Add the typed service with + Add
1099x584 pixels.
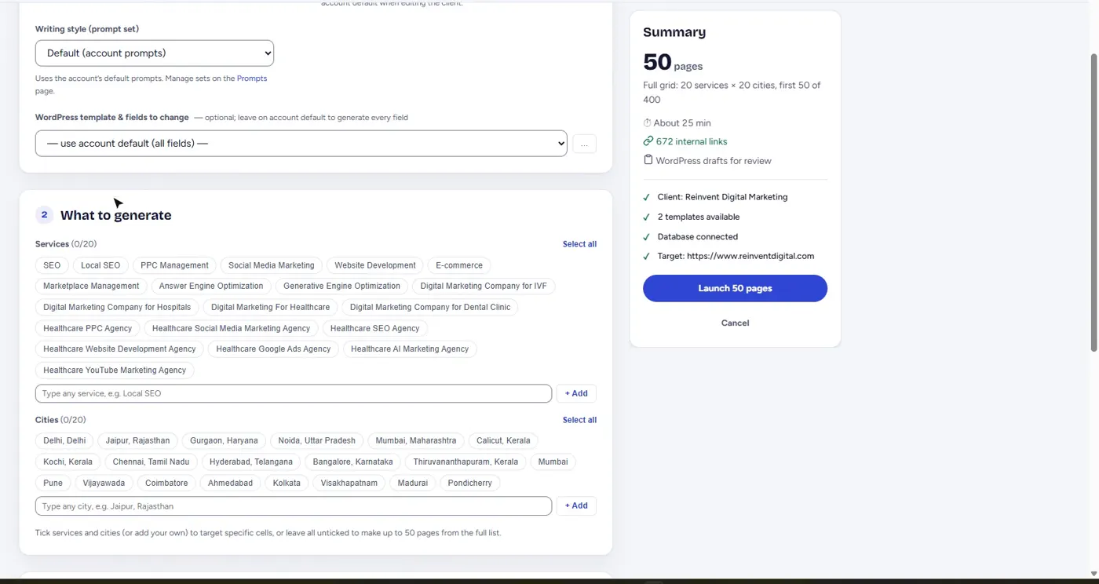click(576, 393)
